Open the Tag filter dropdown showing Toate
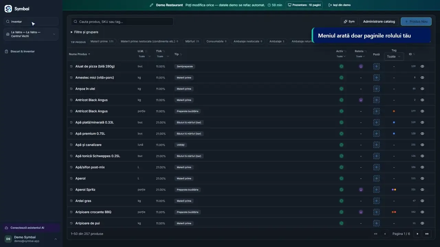Image resolution: width=440 pixels, height=247 pixels. [394, 57]
